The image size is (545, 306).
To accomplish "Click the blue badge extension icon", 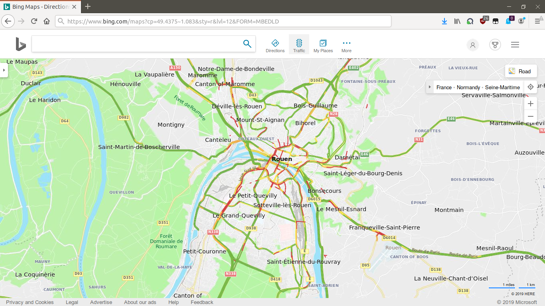I will (x=509, y=21).
